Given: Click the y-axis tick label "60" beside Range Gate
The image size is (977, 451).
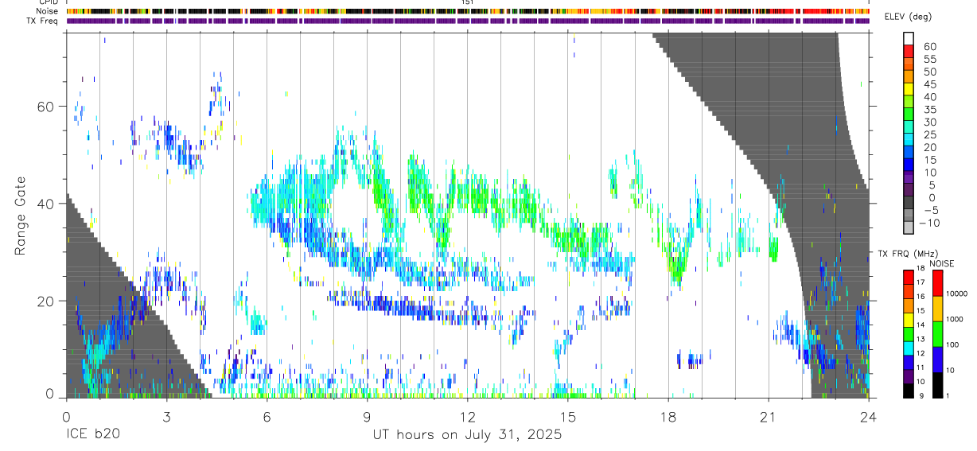Looking at the screenshot, I should [46, 107].
